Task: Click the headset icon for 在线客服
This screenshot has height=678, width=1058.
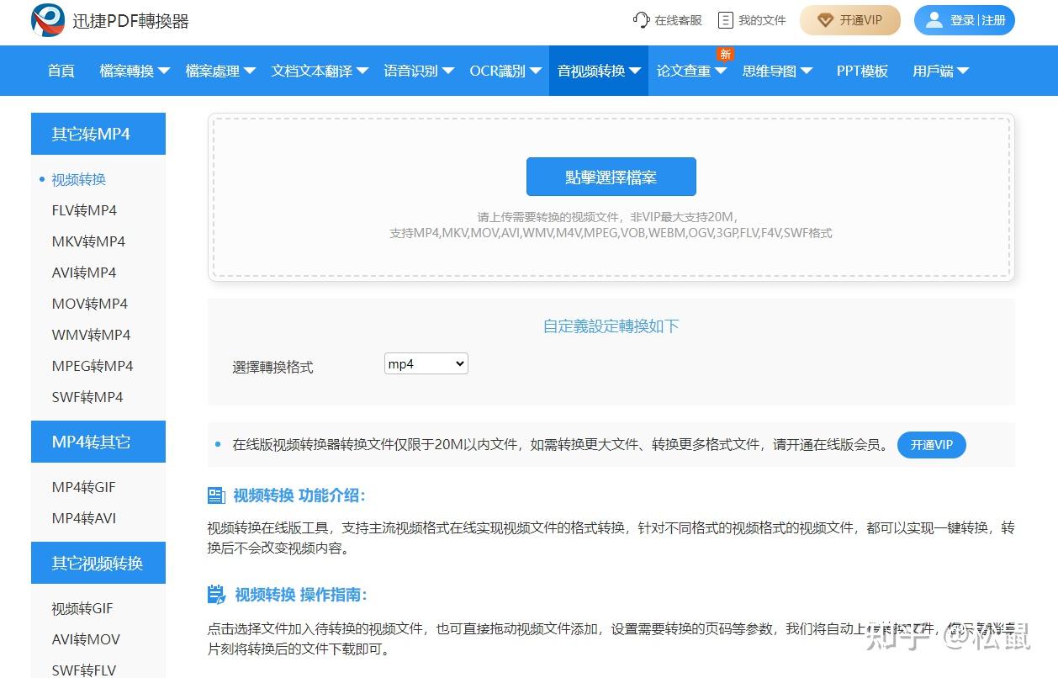Action: (642, 20)
